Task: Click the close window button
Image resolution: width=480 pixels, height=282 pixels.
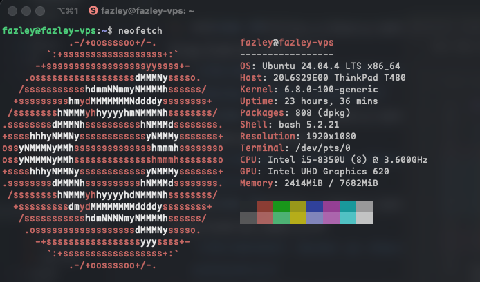Action: pos(12,11)
